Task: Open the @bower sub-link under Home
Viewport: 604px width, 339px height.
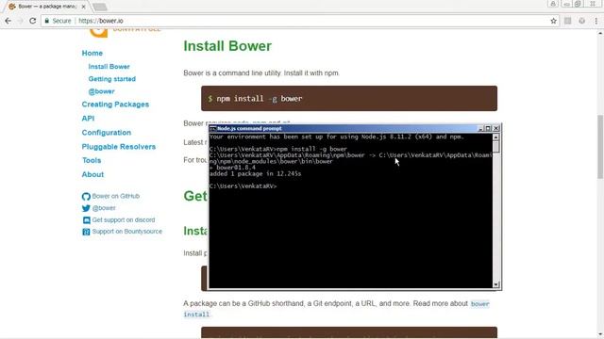Action: (x=101, y=91)
